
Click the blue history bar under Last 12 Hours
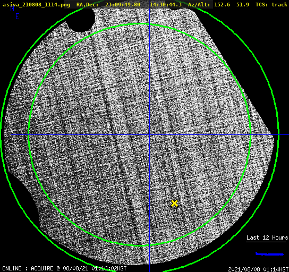269,254
